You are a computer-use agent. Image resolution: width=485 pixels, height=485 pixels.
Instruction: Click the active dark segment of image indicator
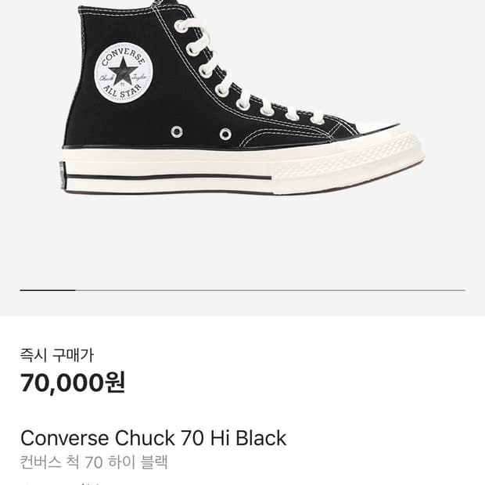[x=47, y=290]
